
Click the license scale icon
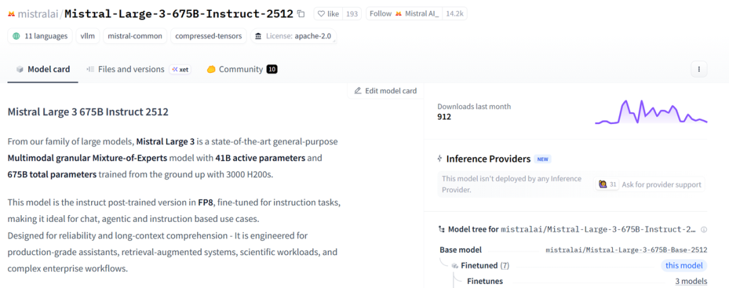pyautogui.click(x=257, y=36)
